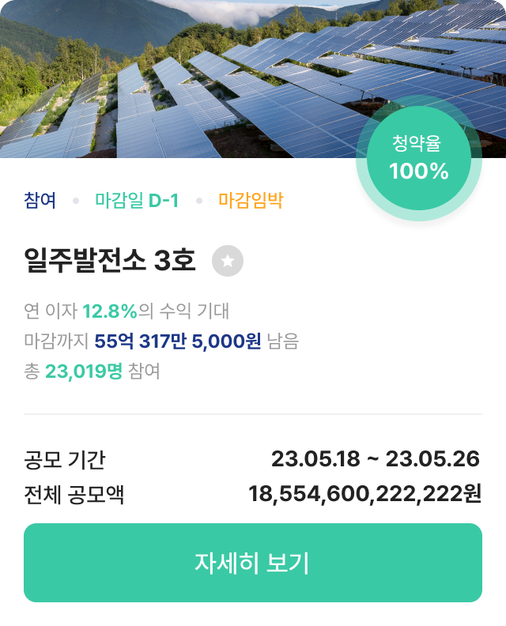Click the 전체 공모액 label
The width and height of the screenshot is (506, 626).
click(x=74, y=495)
